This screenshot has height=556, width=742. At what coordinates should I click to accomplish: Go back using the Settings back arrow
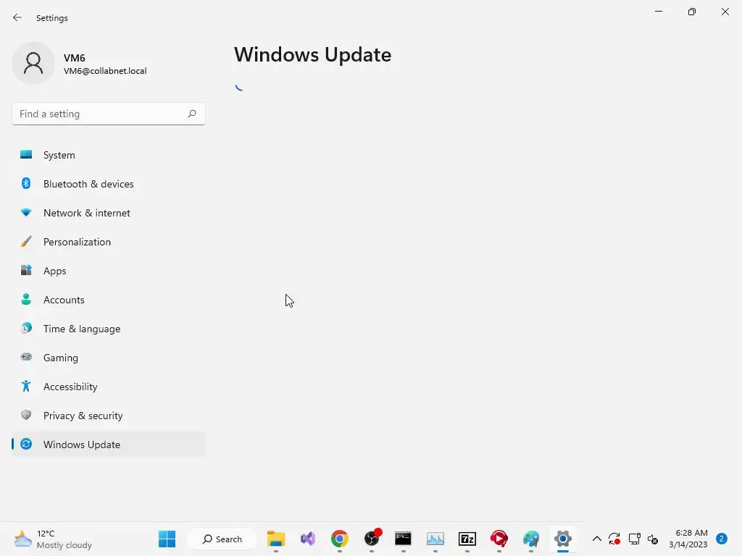click(17, 17)
